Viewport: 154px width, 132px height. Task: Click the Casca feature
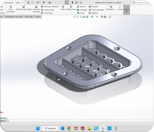(x=81, y=13)
